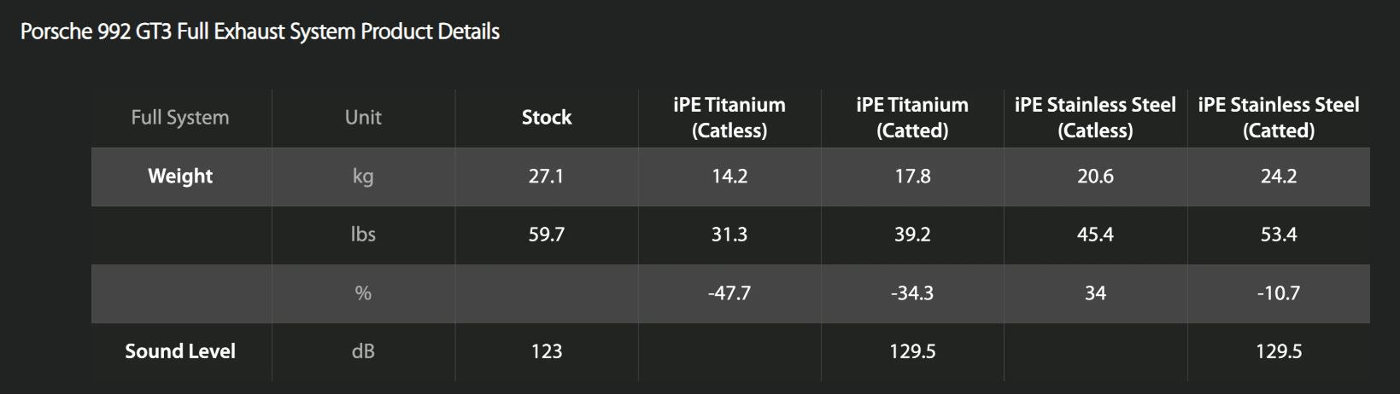Click the iPE Titanium (Catted) column header
Viewport: 1400px width, 394px height.
[912, 118]
